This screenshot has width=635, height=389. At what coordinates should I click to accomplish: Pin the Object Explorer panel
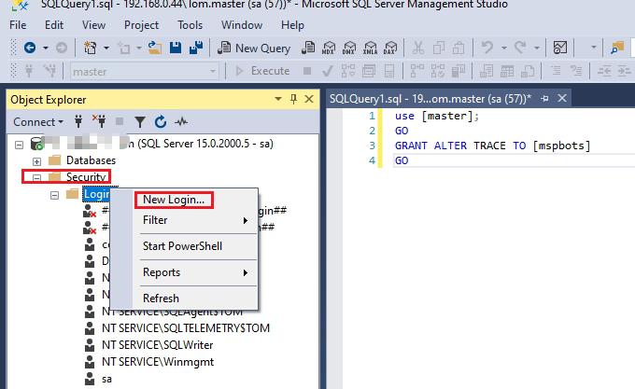(x=293, y=98)
